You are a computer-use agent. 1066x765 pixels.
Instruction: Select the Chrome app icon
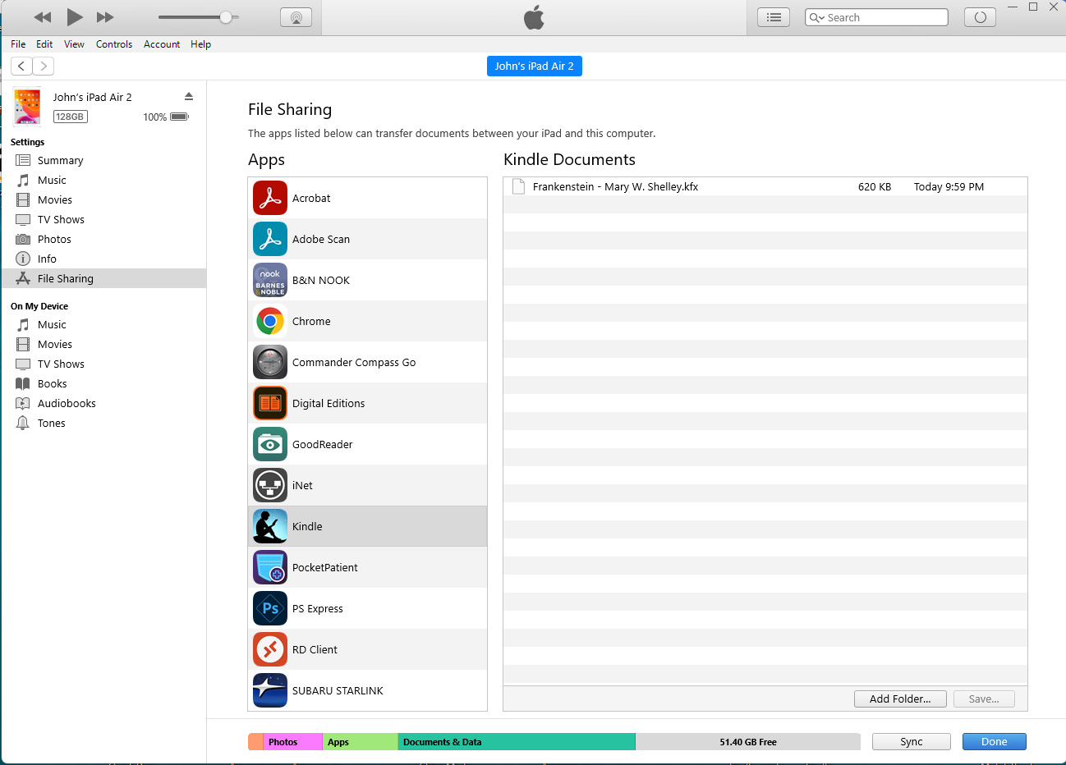click(x=270, y=321)
